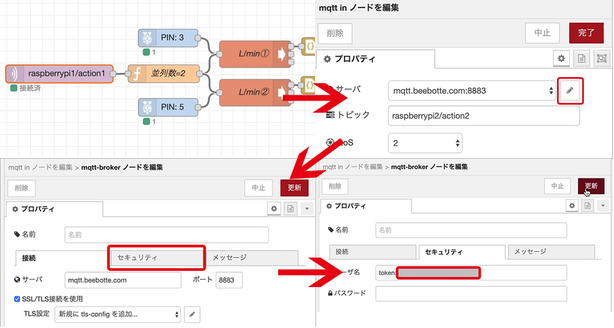This screenshot has height=328, width=614.
Task: Click the MQTT signal icon on raspberrypi1/action1 node
Action: tap(15, 74)
